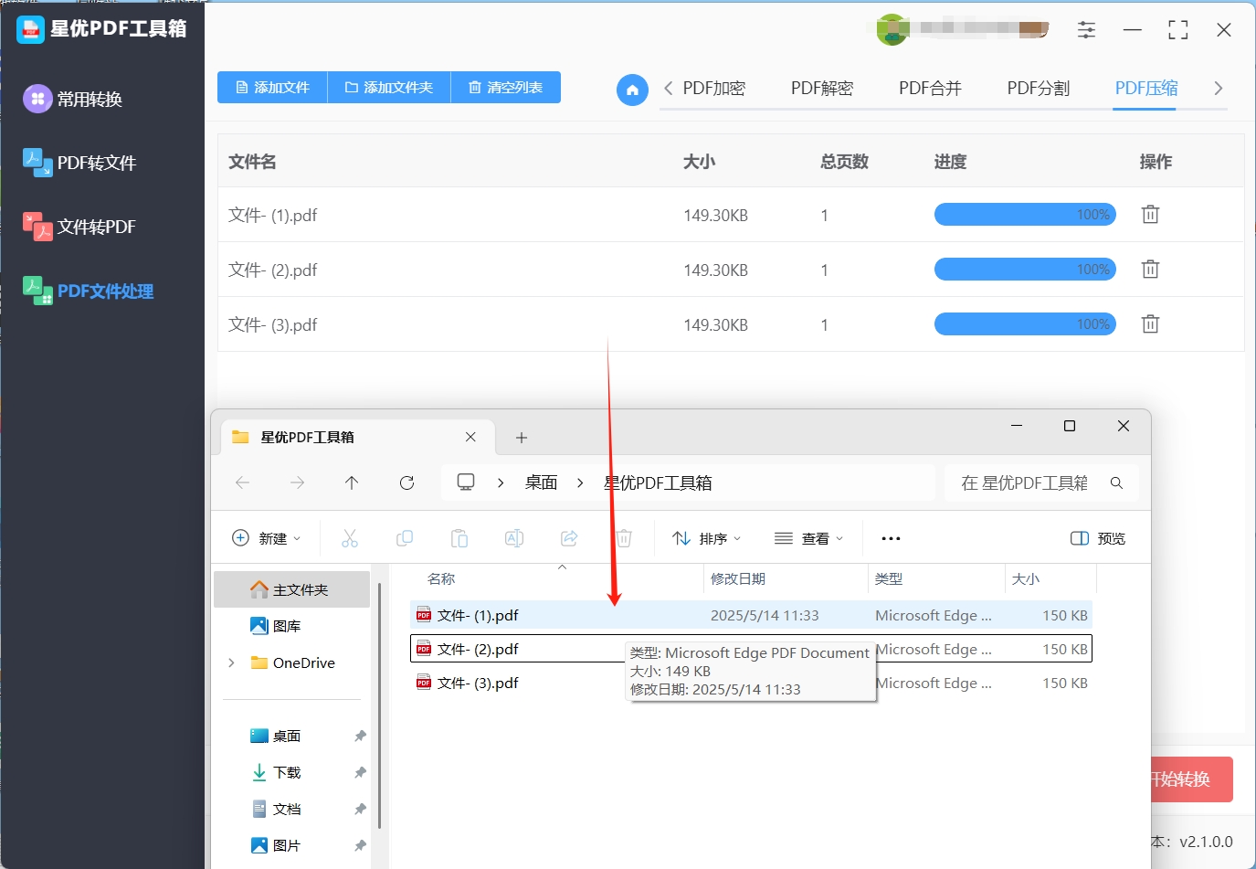Select 文件- (3).pdf in Explorer
Screen dimensions: 1256x869
pos(751,683)
